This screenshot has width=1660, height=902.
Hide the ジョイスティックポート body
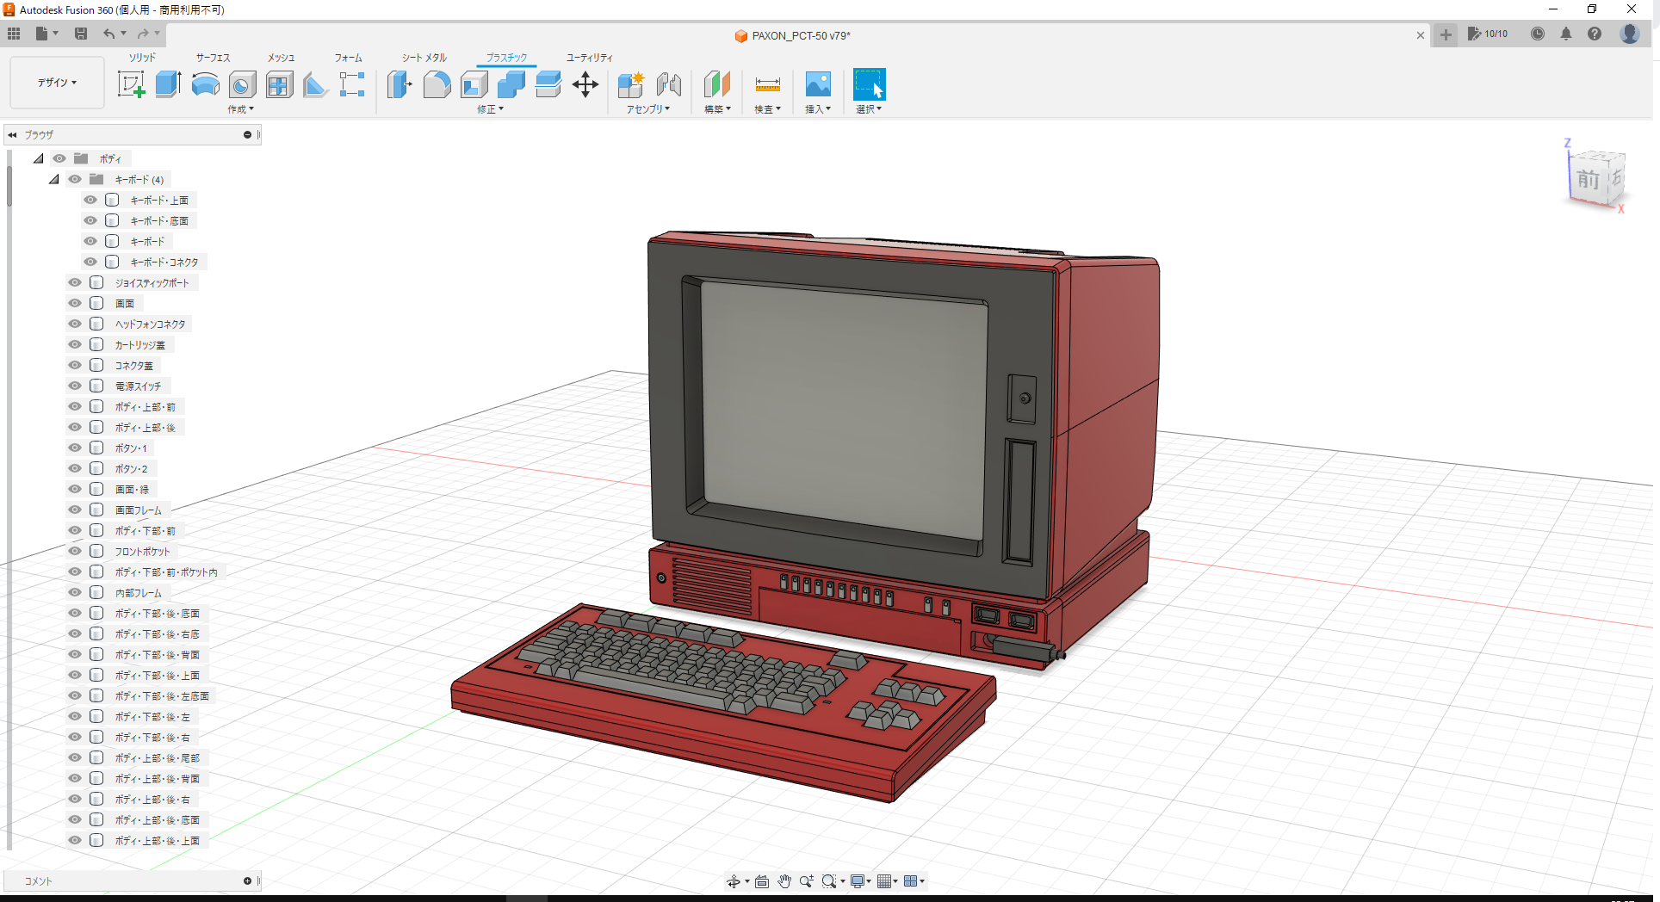tap(75, 282)
